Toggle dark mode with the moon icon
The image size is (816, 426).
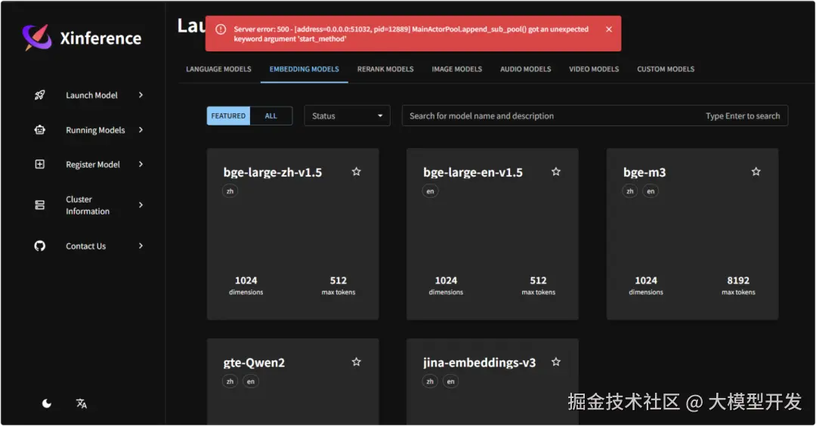46,403
